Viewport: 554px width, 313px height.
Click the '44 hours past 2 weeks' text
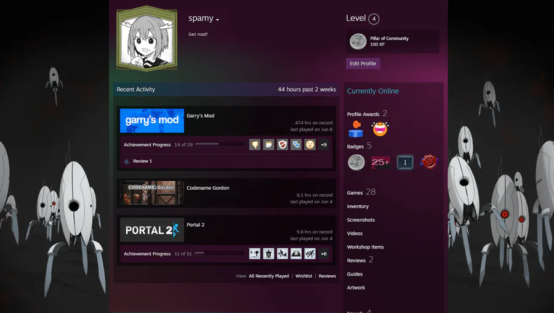click(x=307, y=89)
